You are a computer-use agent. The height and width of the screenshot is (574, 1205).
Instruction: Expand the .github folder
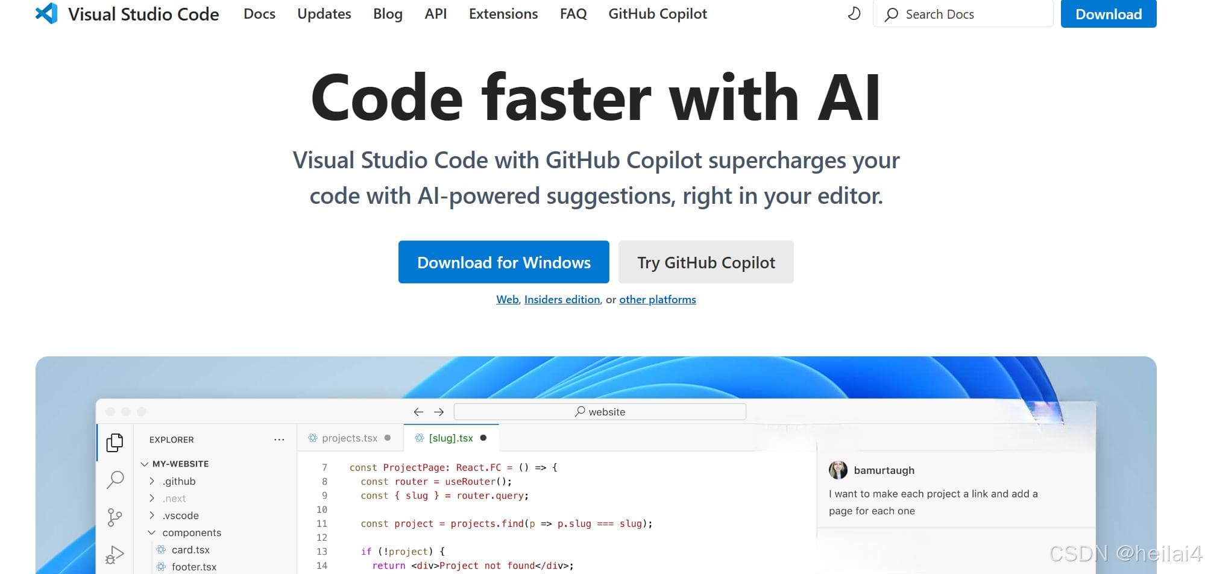tap(152, 481)
